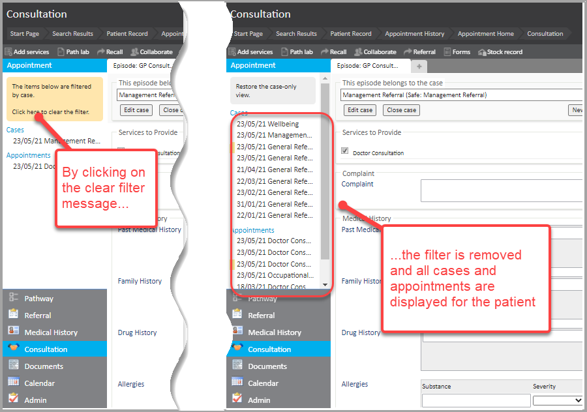
Task: Go to Appointment History breadcrumb
Action: click(x=414, y=34)
